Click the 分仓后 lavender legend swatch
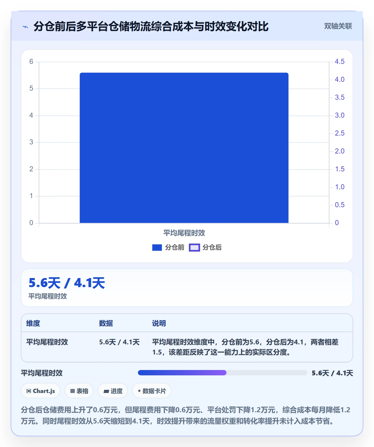The width and height of the screenshot is (374, 447). 194,248
